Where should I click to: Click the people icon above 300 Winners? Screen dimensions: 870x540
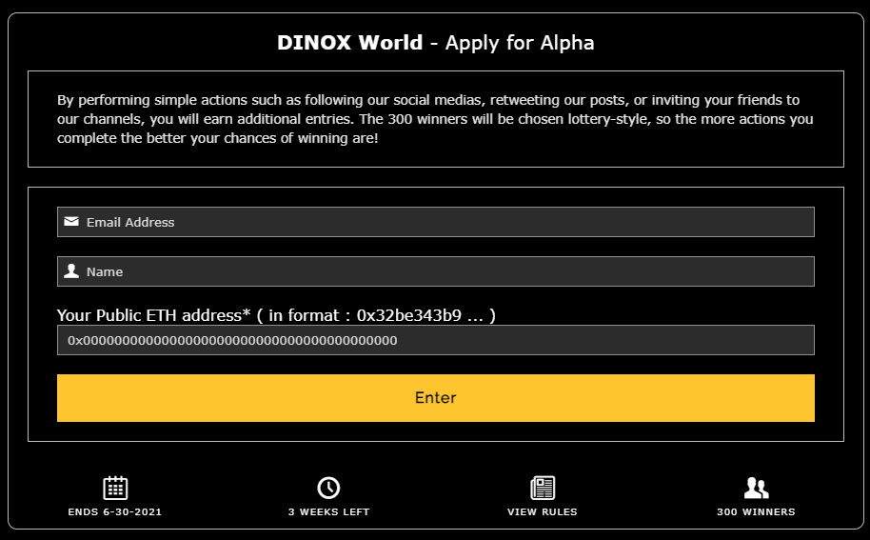(756, 488)
